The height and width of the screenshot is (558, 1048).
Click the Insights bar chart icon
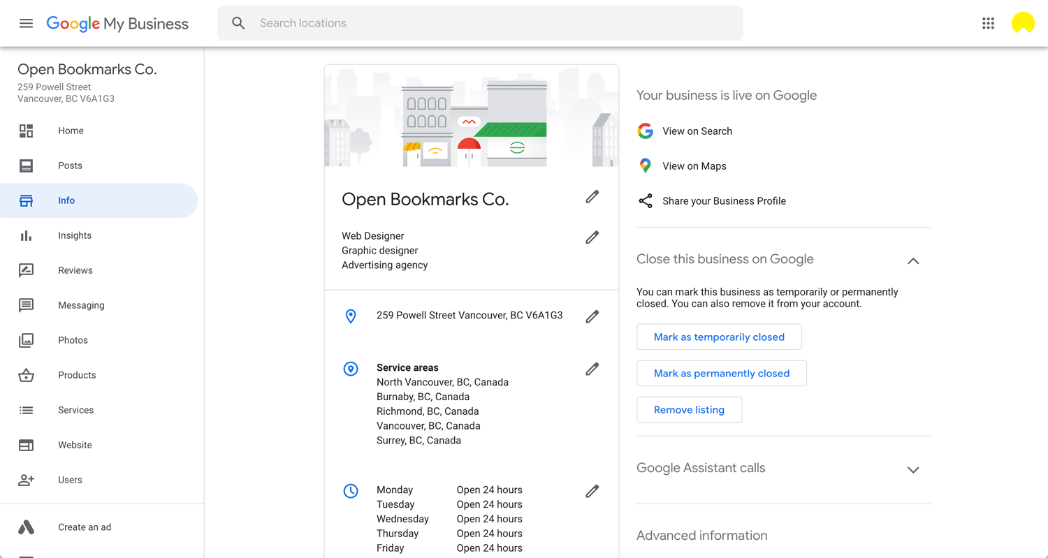(x=26, y=235)
